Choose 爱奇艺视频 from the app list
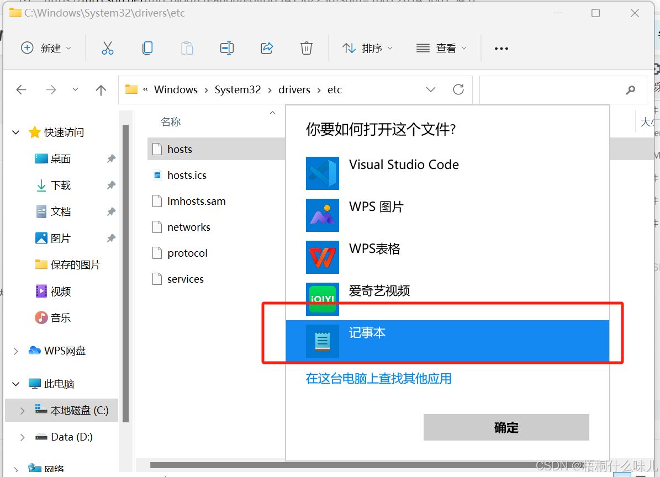The width and height of the screenshot is (660, 477). pyautogui.click(x=447, y=299)
